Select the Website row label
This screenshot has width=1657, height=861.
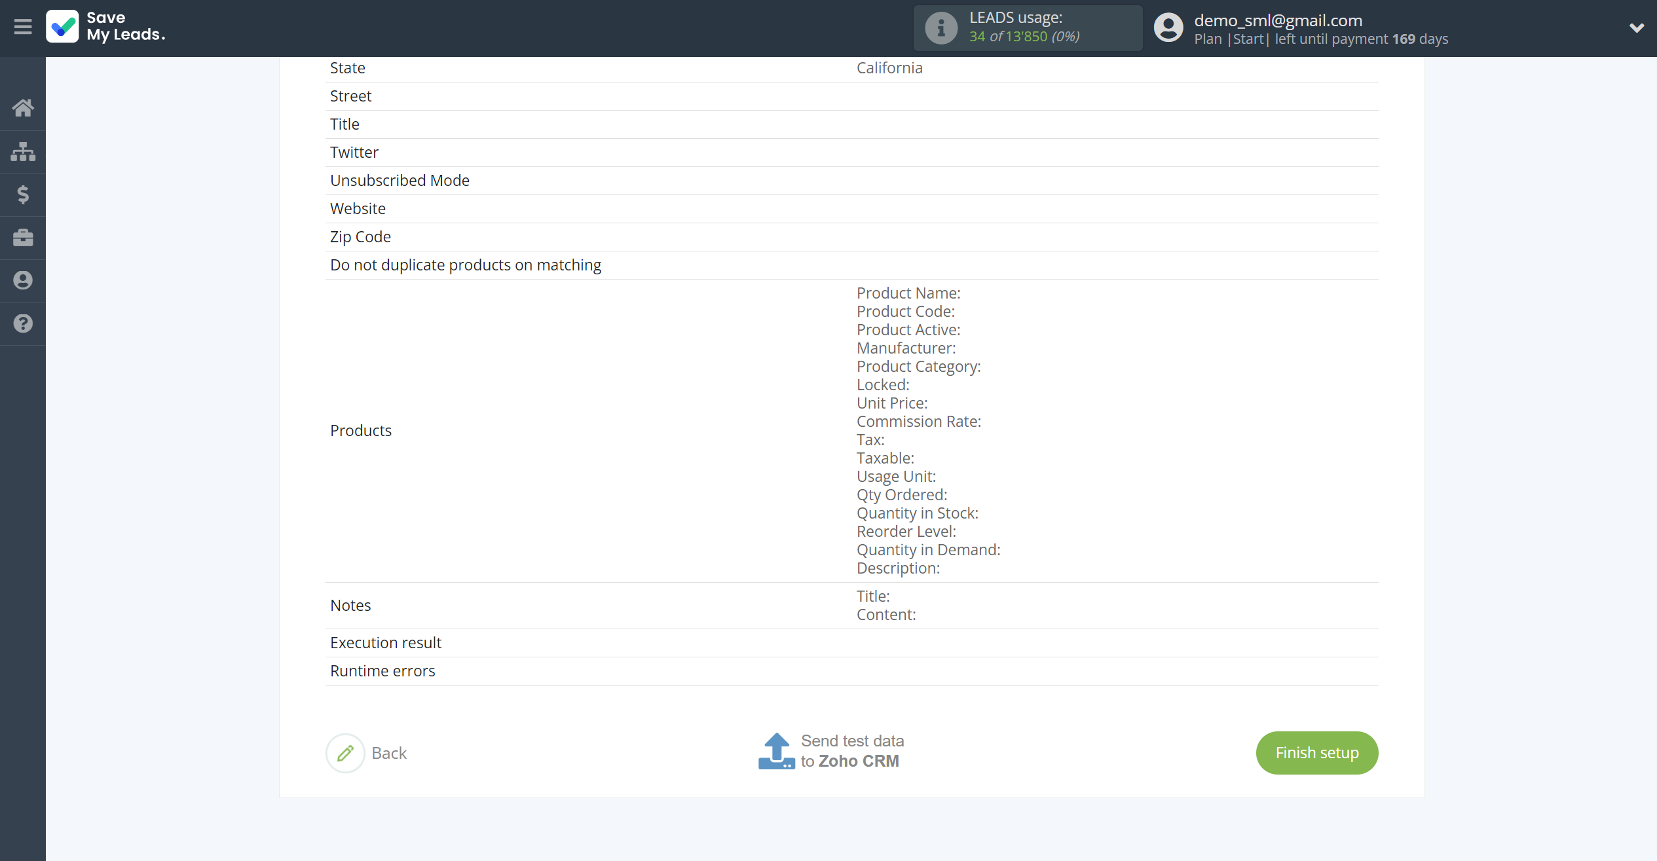[358, 209]
